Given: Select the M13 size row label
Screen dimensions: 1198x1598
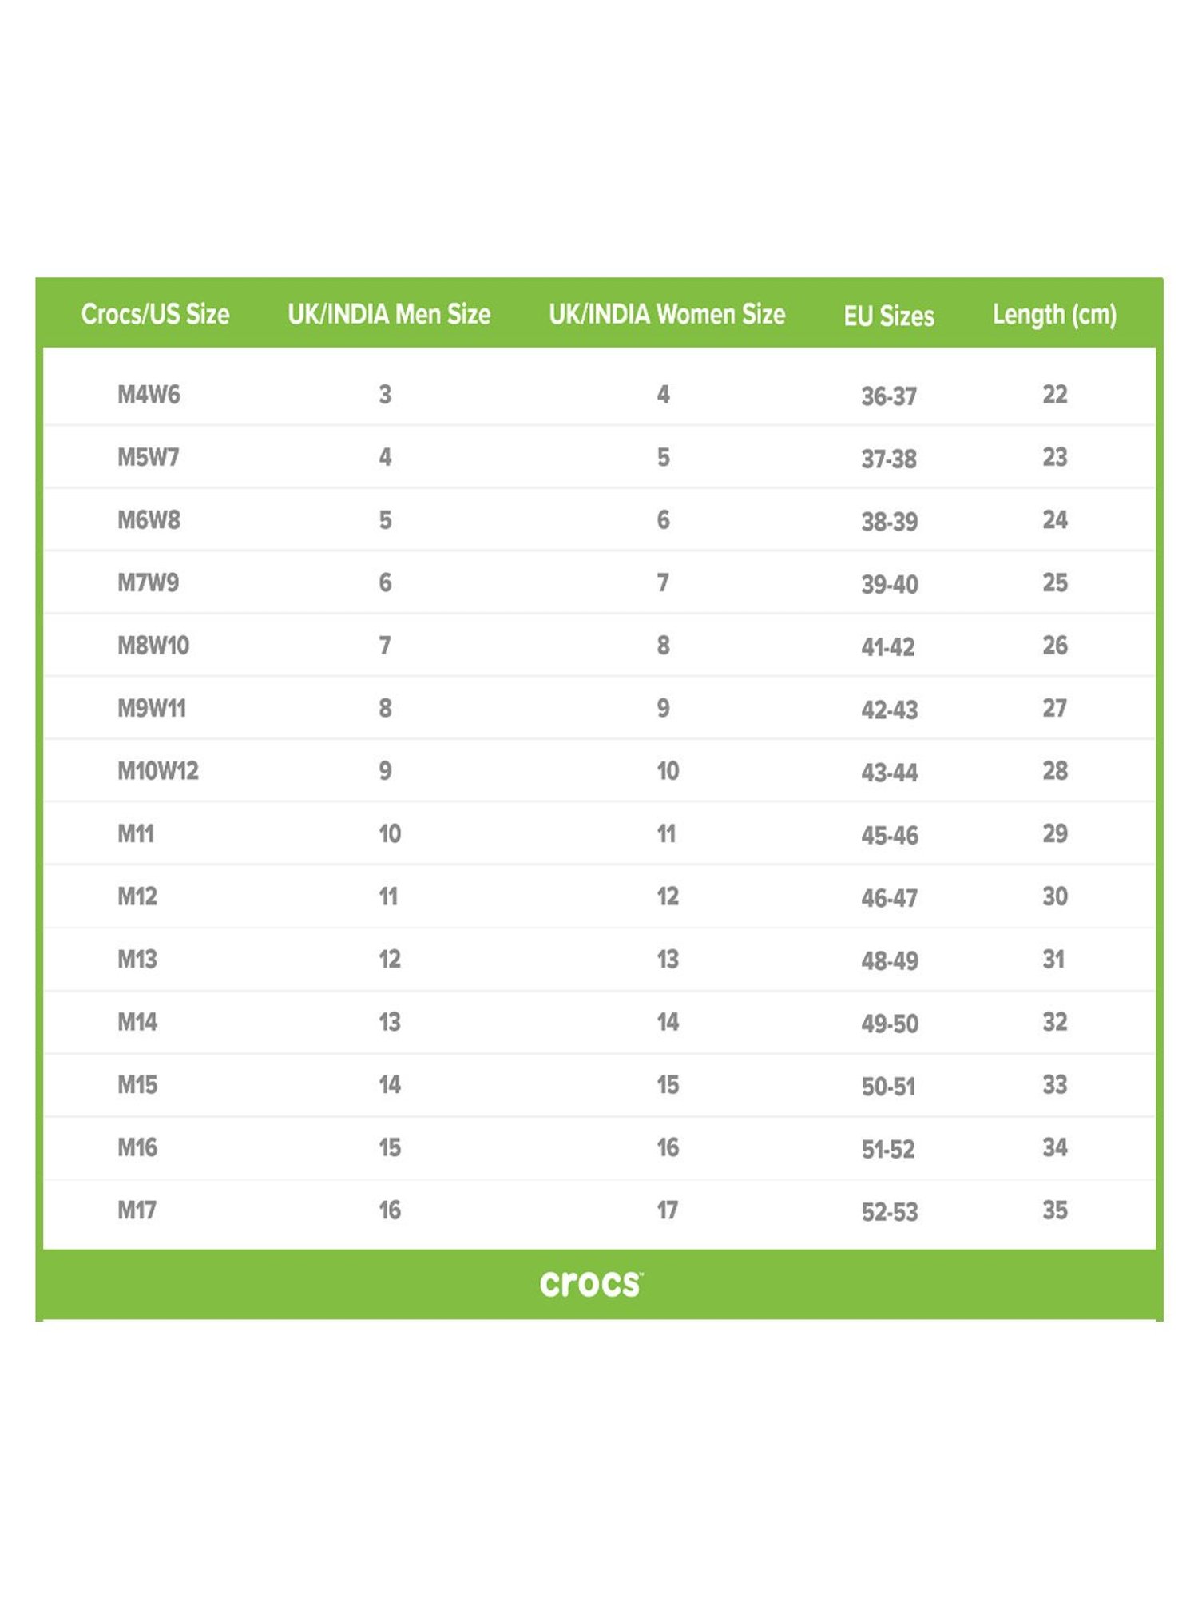Looking at the screenshot, I should pos(137,959).
